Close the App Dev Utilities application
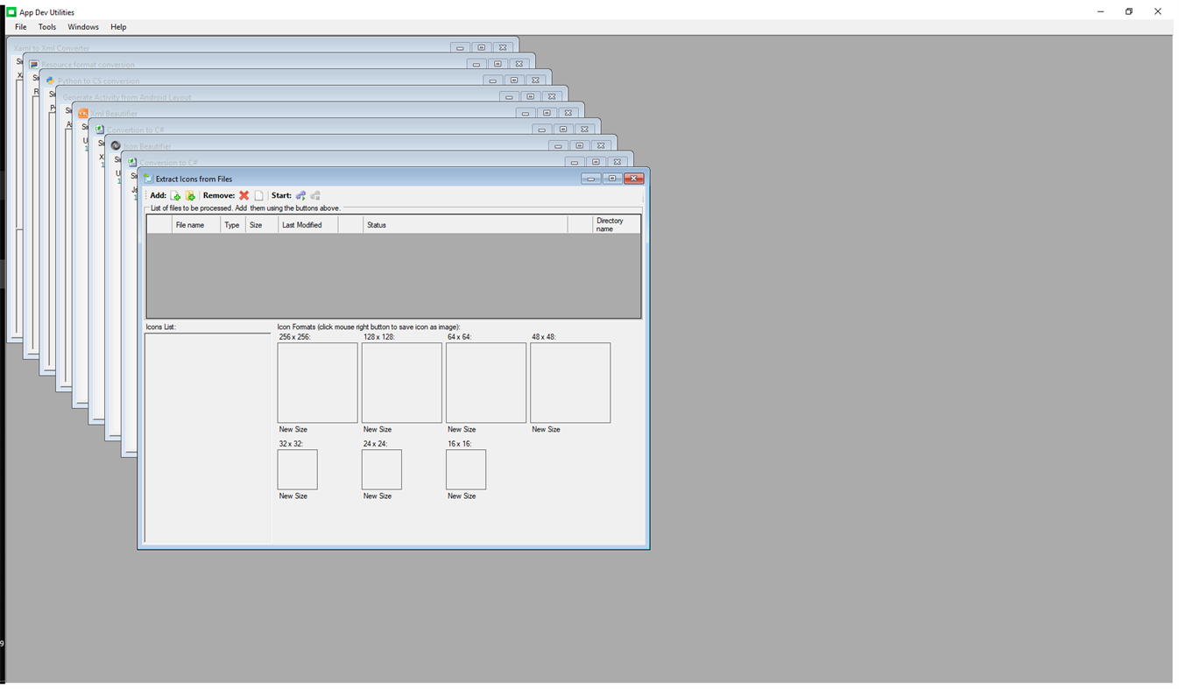 click(x=1158, y=11)
